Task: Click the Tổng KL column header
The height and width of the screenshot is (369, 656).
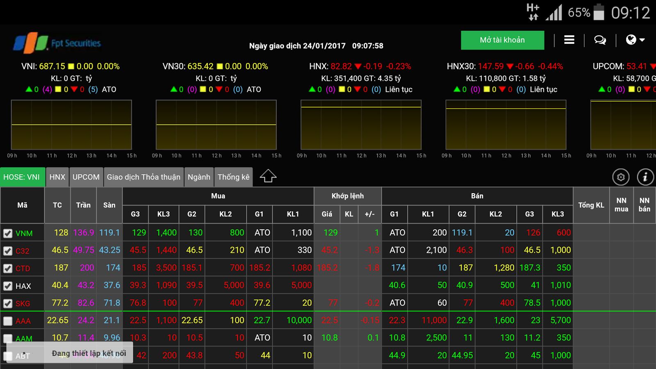Action: pyautogui.click(x=591, y=205)
